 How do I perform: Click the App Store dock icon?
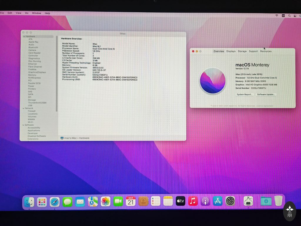tap(218, 201)
